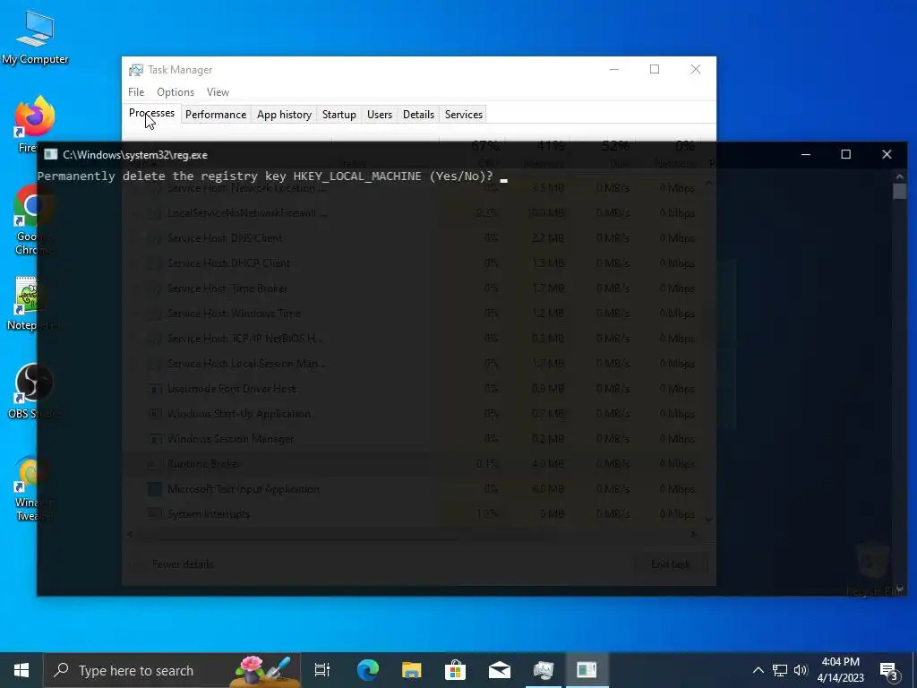Viewport: 917px width, 688px height.
Task: Switch to the Startup tab
Action: [x=339, y=114]
